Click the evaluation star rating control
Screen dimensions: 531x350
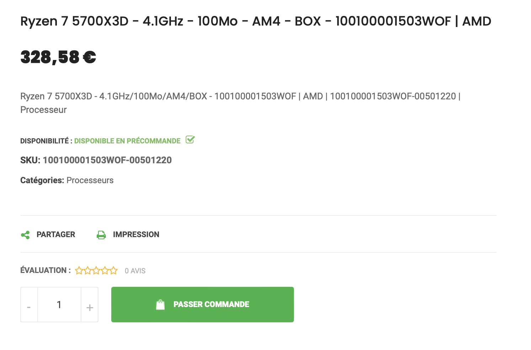click(96, 270)
